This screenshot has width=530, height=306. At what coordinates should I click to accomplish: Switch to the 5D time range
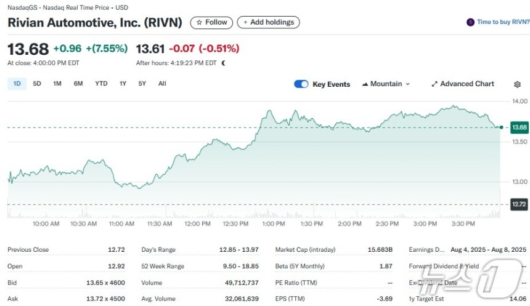coord(37,84)
